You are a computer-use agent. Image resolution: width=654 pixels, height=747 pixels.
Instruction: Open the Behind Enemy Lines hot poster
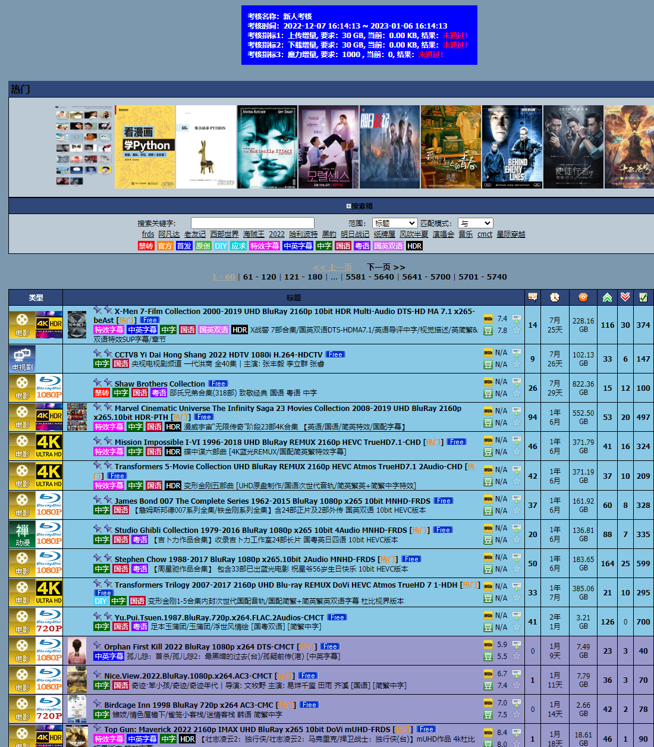pyautogui.click(x=512, y=147)
